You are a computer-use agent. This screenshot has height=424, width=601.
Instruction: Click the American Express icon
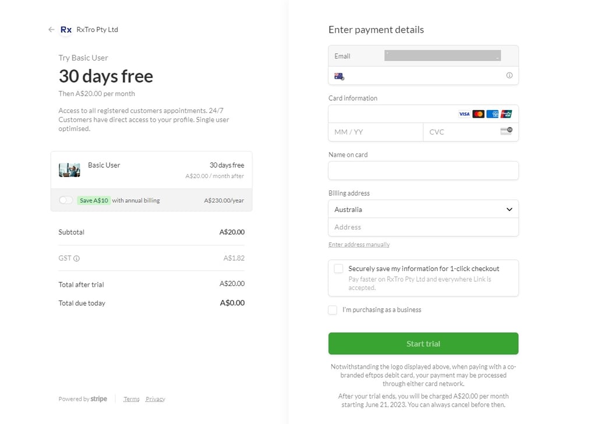492,114
